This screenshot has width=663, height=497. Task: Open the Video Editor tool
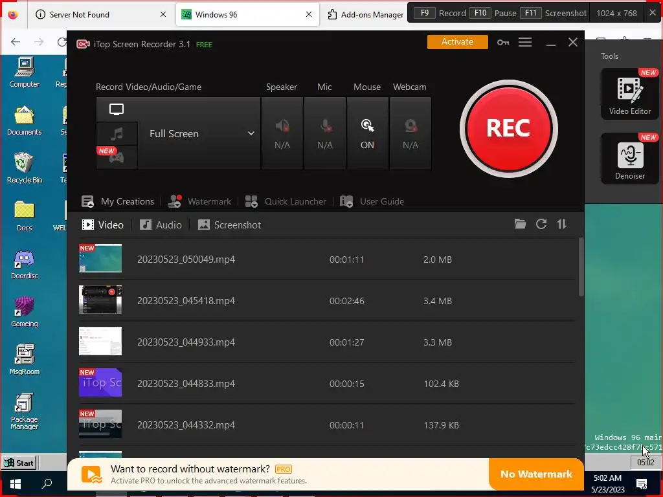(629, 94)
